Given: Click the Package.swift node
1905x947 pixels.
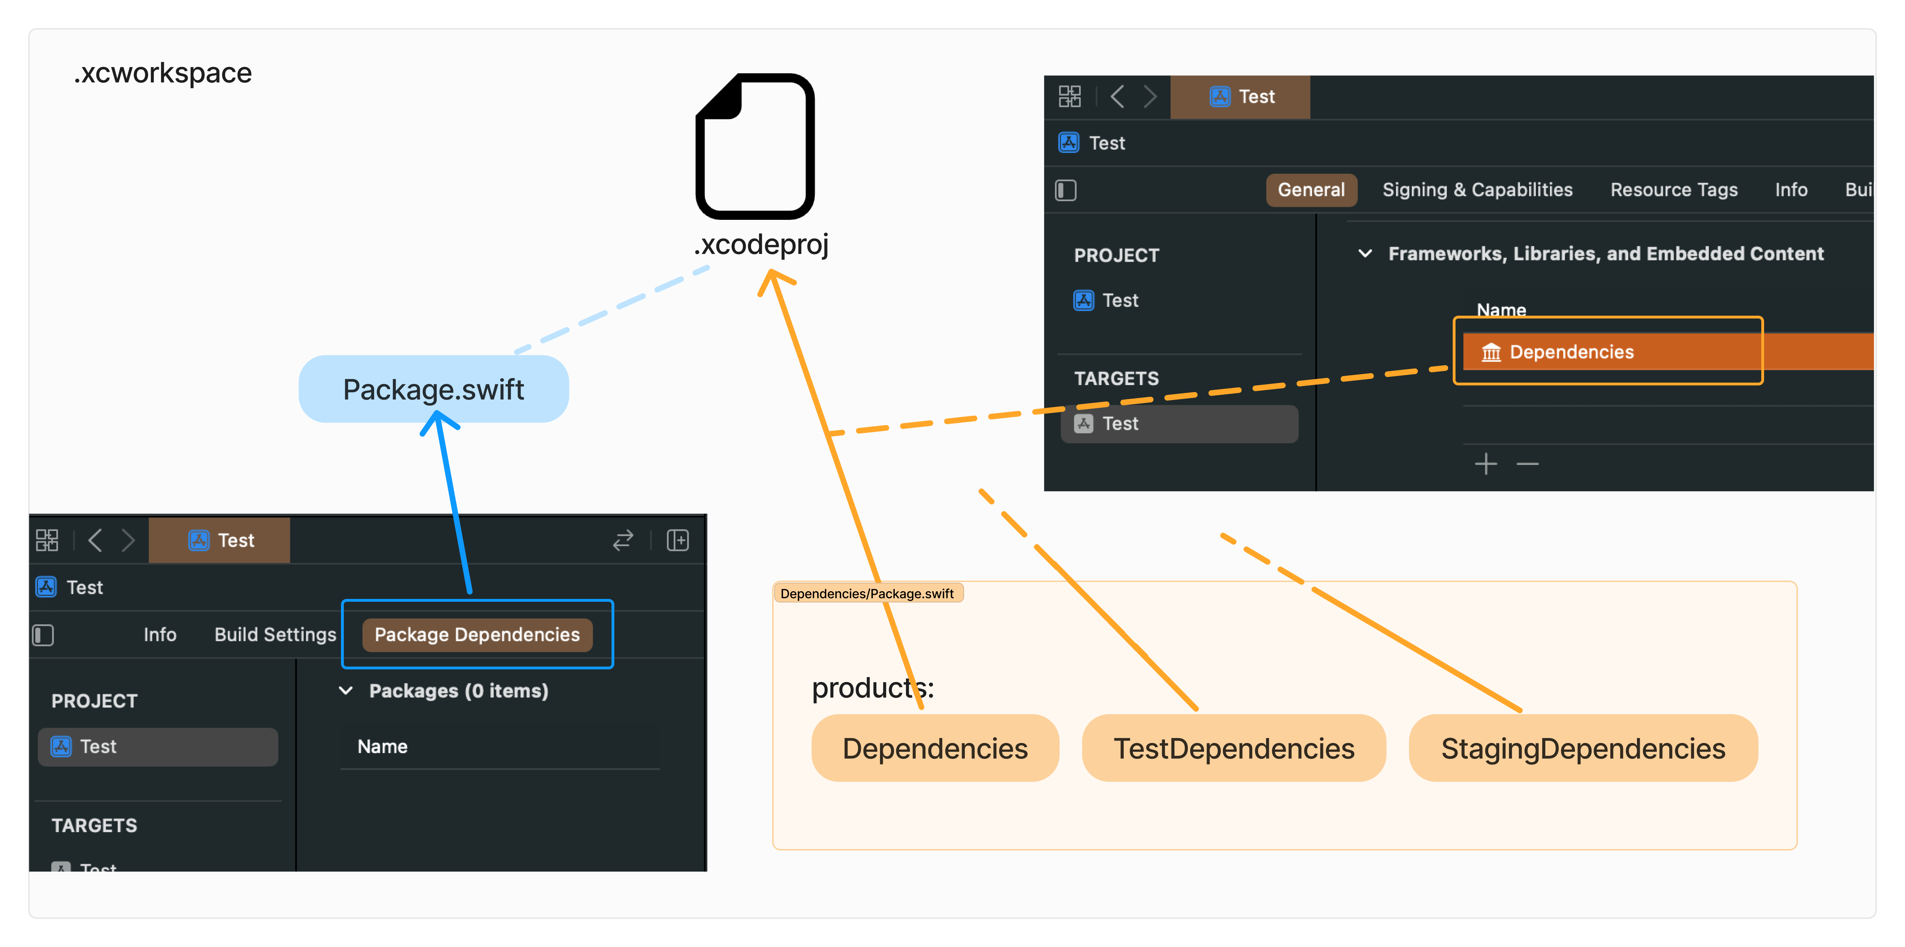Looking at the screenshot, I should pyautogui.click(x=433, y=389).
